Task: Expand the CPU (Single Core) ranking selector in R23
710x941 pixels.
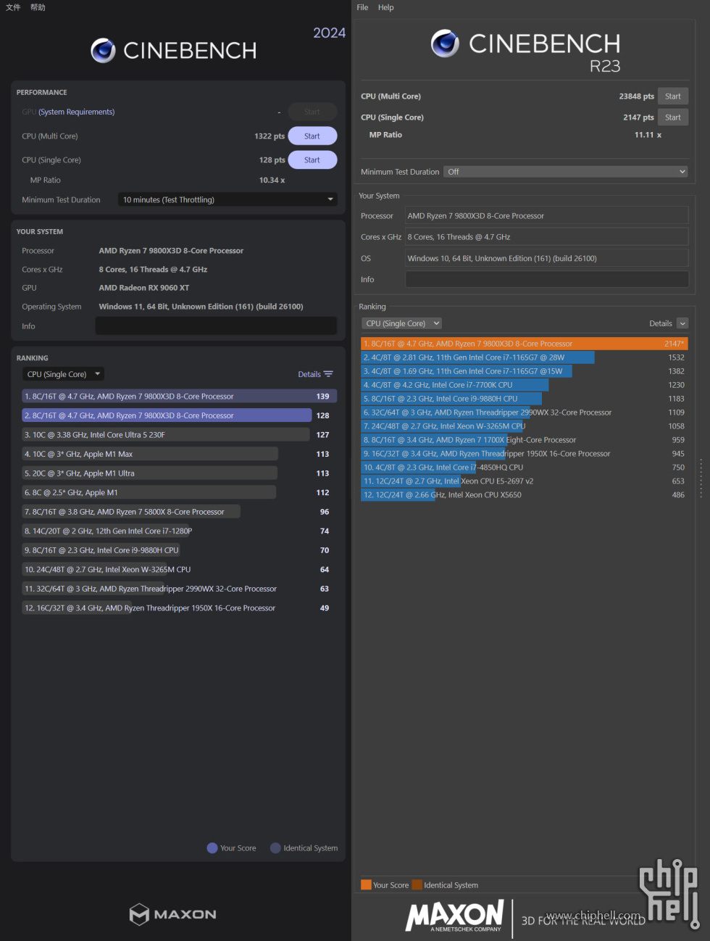Action: tap(401, 323)
